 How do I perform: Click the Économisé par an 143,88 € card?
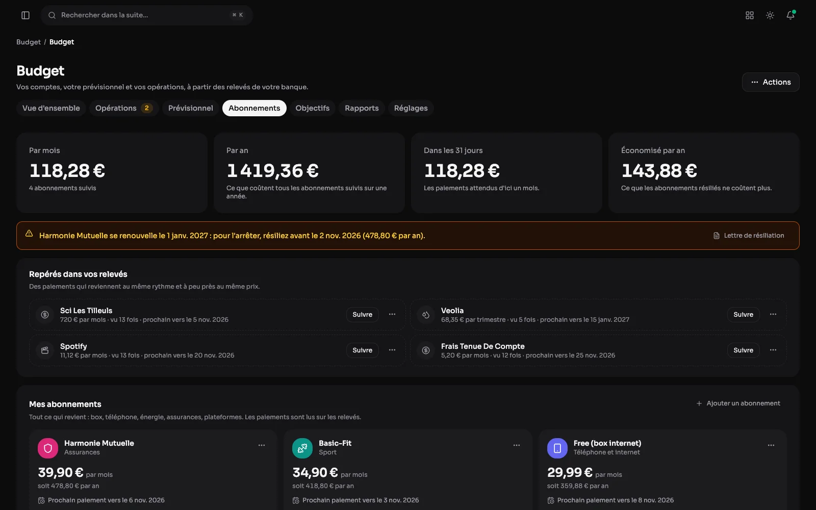704,173
